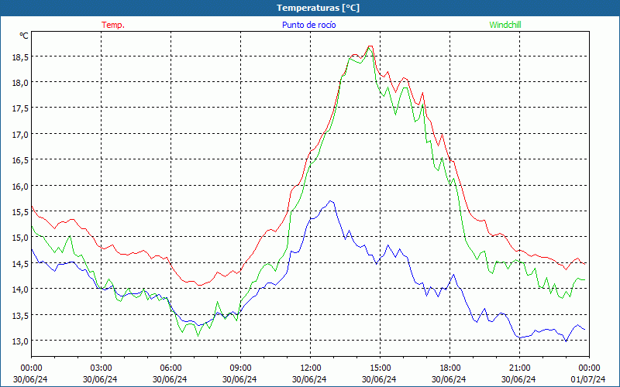Viewport: 620px width, 387px height.
Task: Select the green 'Windchill' legend label
Action: (505, 25)
